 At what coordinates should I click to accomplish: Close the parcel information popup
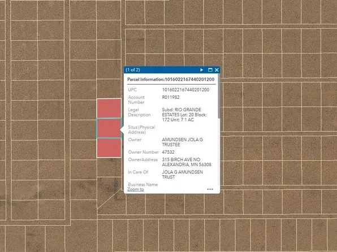click(x=217, y=70)
